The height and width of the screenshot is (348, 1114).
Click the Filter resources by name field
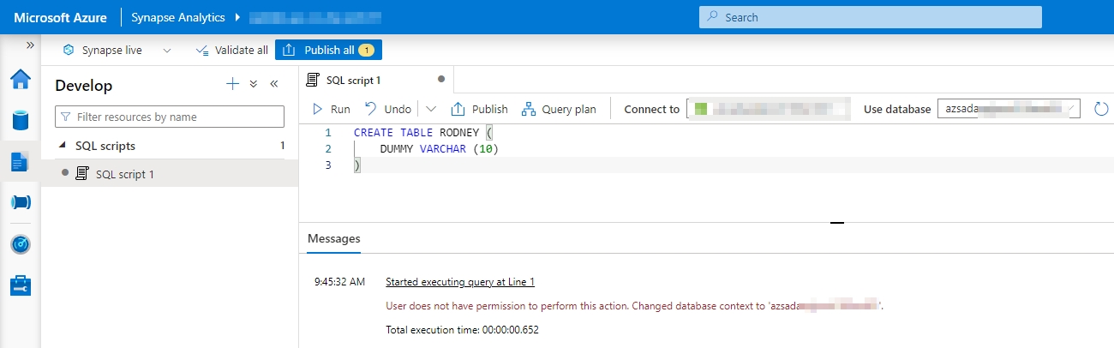pos(170,117)
